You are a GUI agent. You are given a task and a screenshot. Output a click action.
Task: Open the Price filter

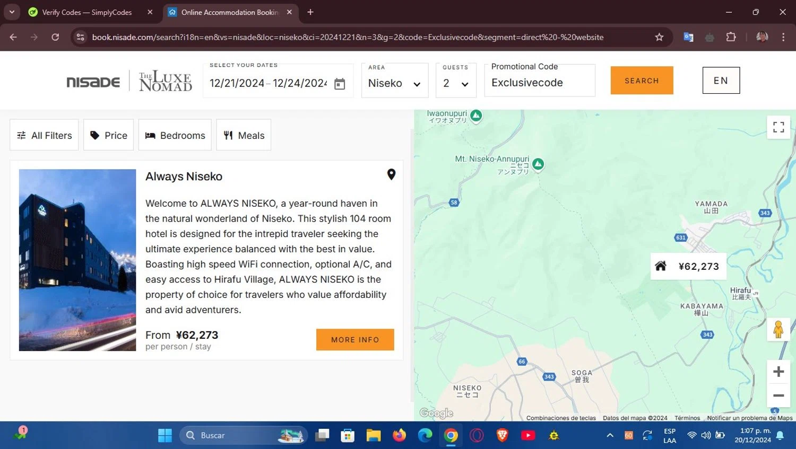click(108, 135)
